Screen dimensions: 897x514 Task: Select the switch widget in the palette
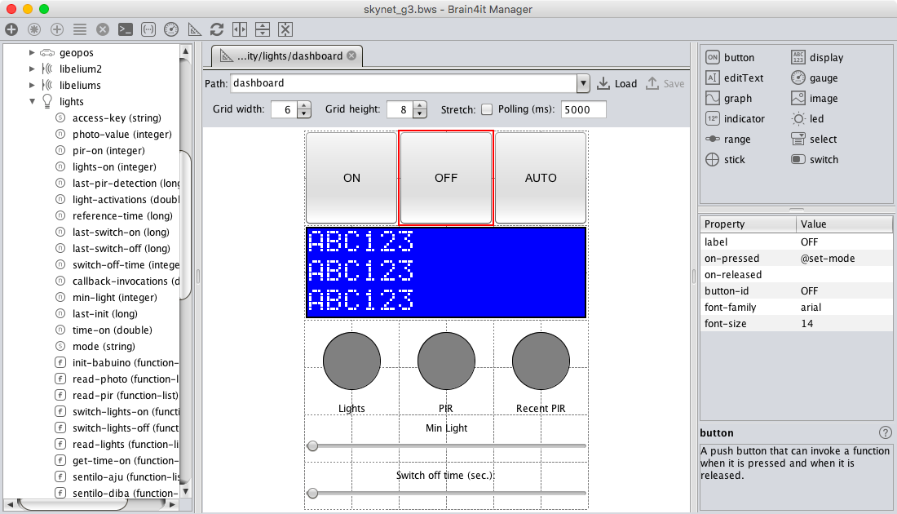point(815,160)
